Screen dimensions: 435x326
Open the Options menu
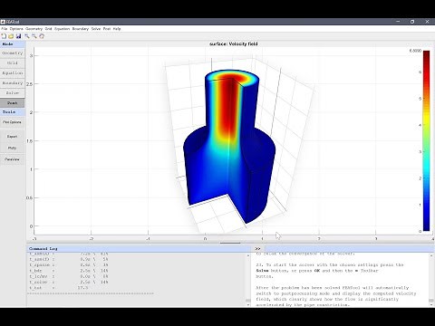click(16, 29)
